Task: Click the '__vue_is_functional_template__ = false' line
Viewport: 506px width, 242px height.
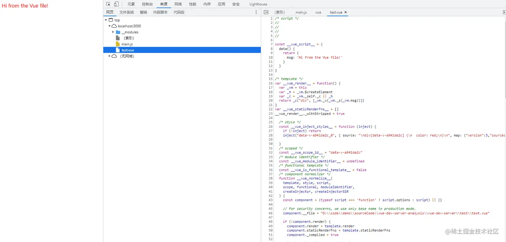Action: 323,170
